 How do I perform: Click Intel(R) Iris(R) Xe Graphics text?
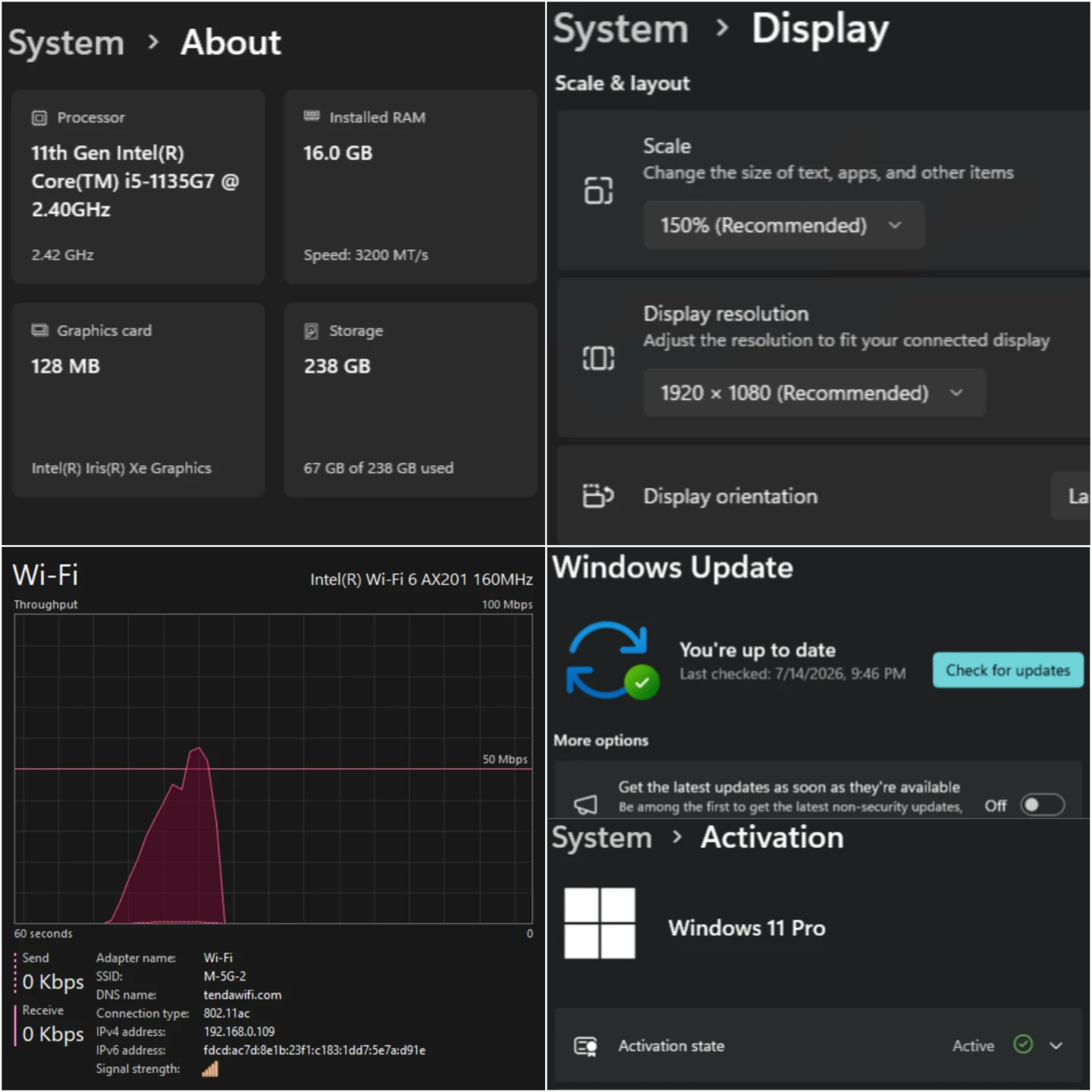tap(121, 468)
